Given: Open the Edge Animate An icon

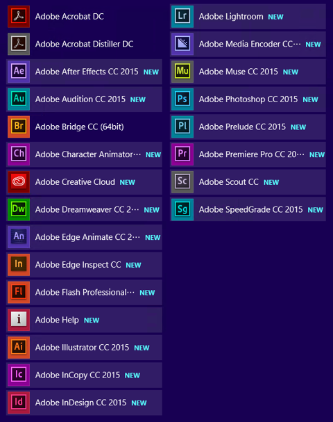Looking at the screenshot, I should click(x=19, y=237).
